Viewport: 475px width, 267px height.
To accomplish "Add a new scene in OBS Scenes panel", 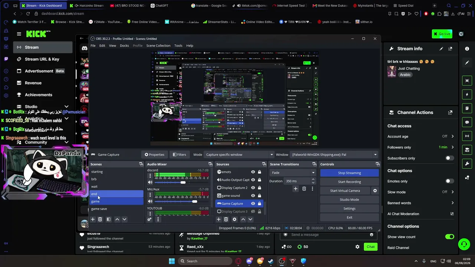I will coord(93,220).
